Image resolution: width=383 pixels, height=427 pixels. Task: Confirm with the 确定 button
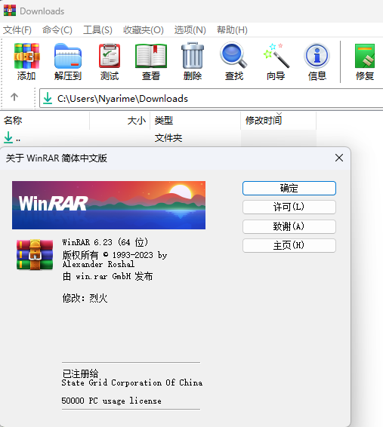[289, 188]
